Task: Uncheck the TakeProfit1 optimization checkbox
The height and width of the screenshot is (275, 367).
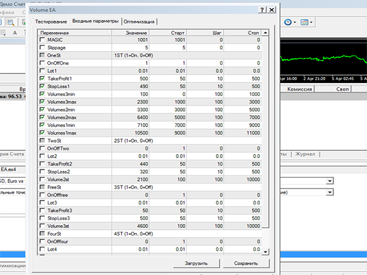Action: [x=42, y=78]
